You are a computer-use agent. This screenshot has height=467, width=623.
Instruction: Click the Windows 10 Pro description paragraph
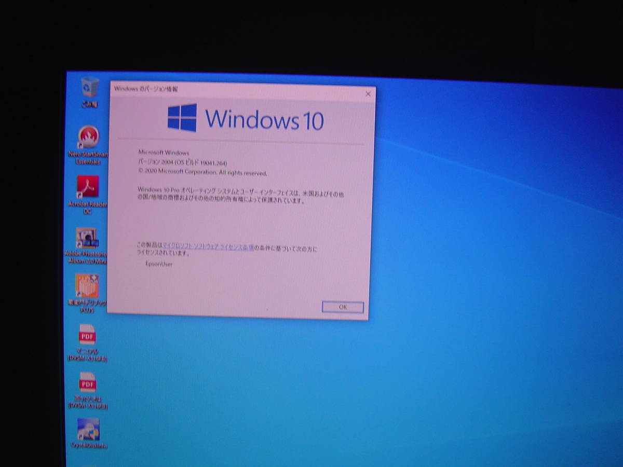click(x=241, y=195)
